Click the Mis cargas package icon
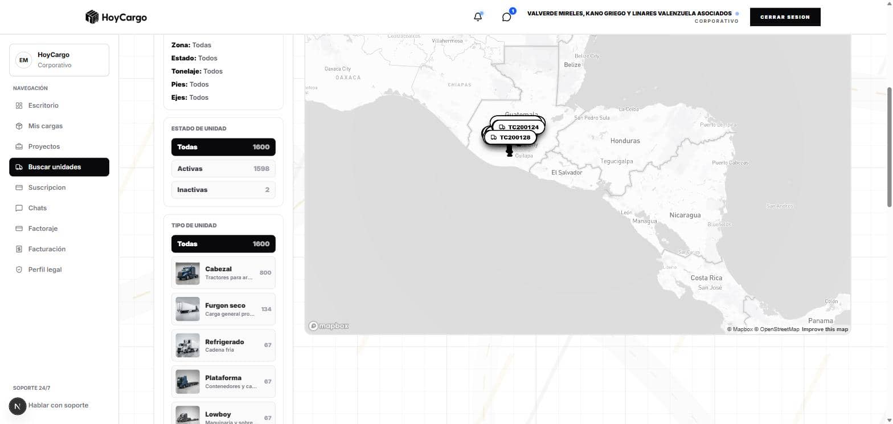 (x=19, y=126)
